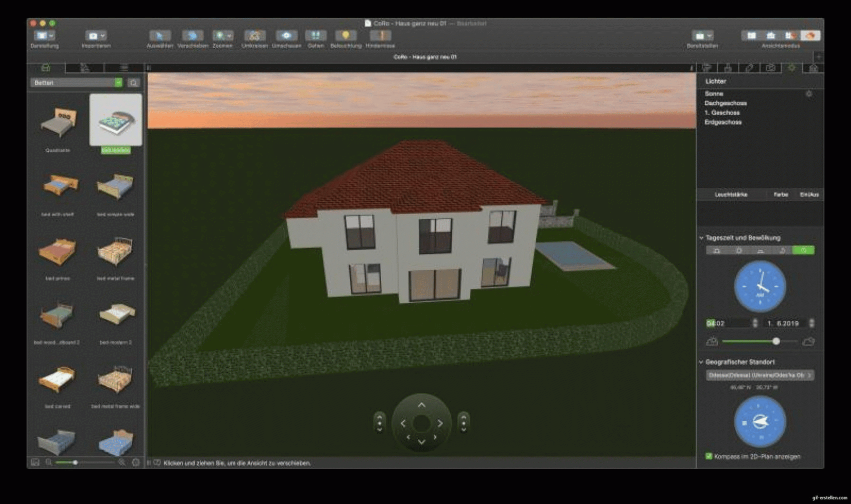
Task: Click the cloudiness slider handle
Action: 776,341
